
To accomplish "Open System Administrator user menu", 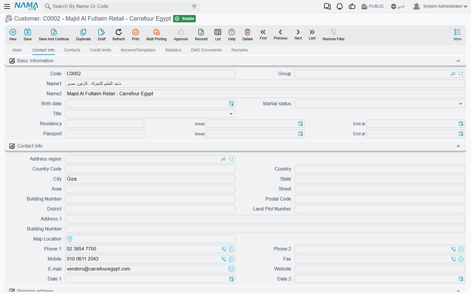I will pyautogui.click(x=440, y=6).
